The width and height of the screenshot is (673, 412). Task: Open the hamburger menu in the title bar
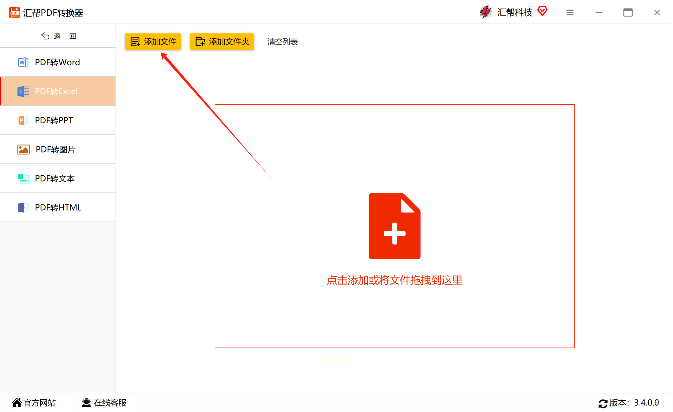pos(570,12)
